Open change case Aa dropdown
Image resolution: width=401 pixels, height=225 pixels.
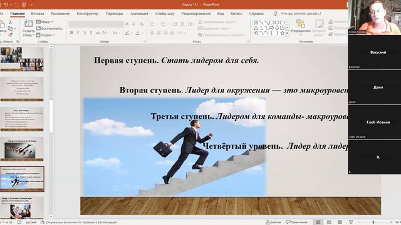click(x=116, y=33)
